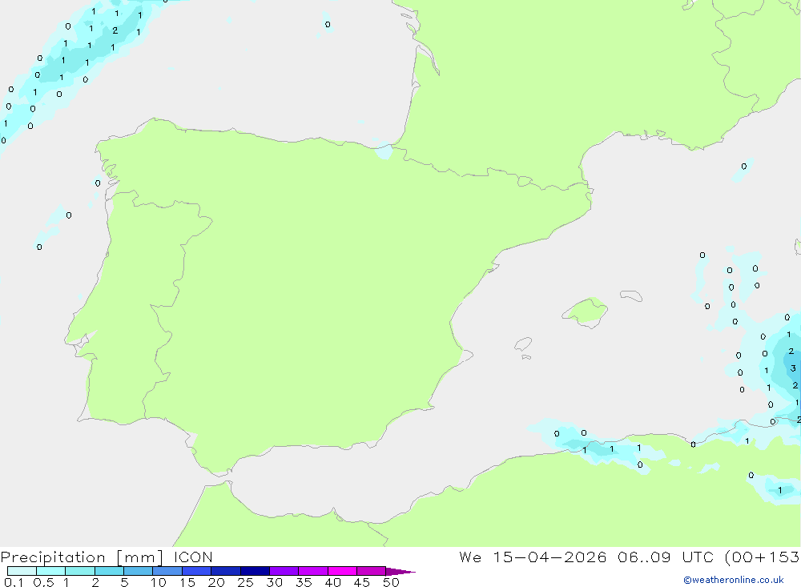Click the legend scale label "35"
The height and width of the screenshot is (587, 801).
tap(304, 582)
